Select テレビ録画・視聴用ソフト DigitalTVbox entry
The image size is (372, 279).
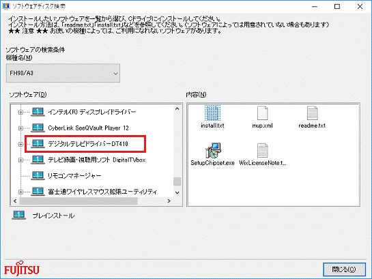[x=96, y=160]
